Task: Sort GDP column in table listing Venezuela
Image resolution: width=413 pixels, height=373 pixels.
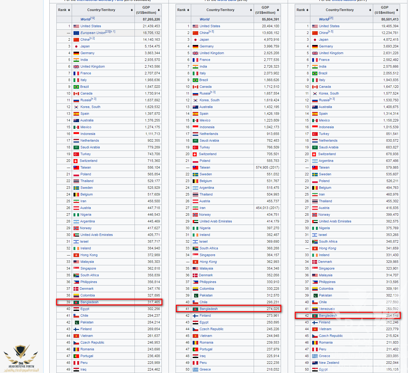Action: (x=397, y=10)
